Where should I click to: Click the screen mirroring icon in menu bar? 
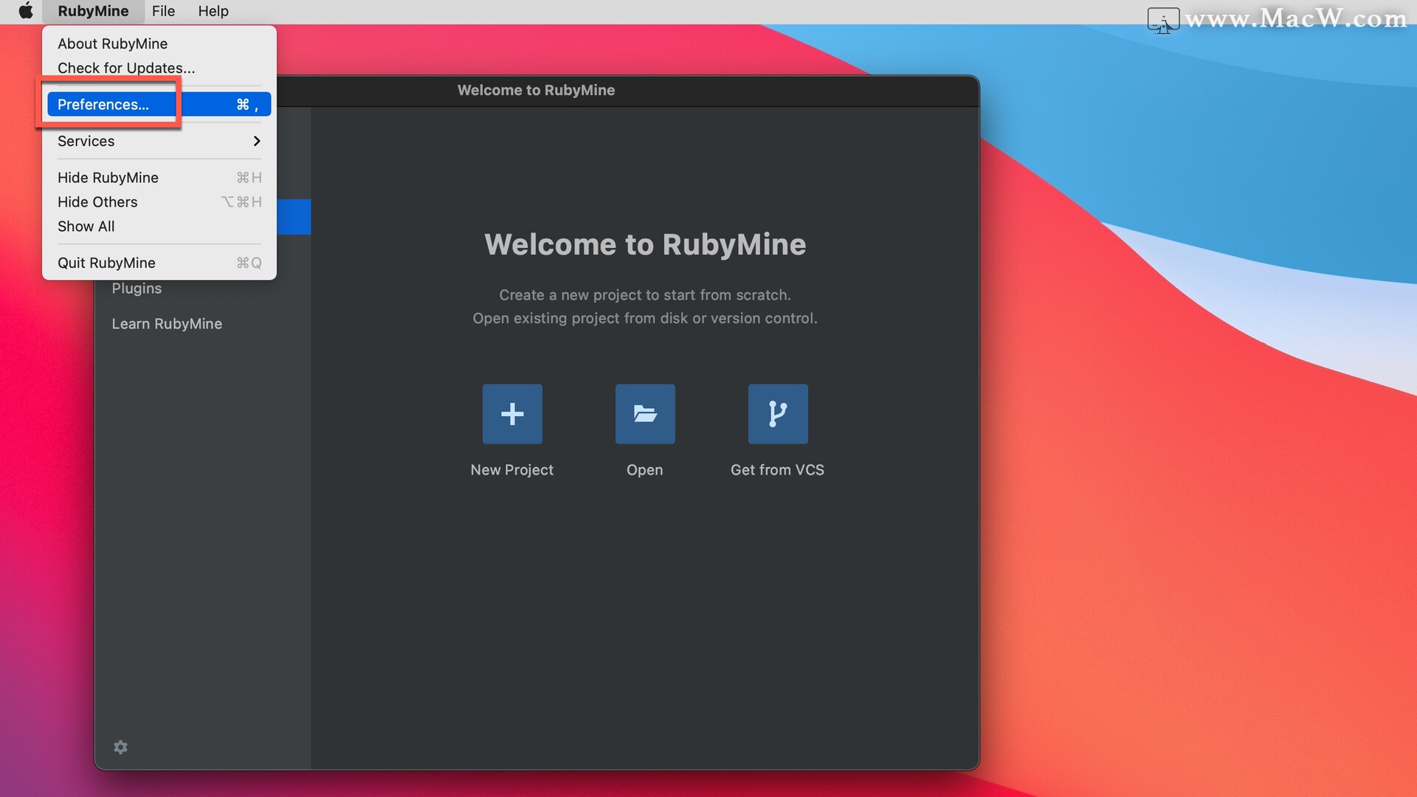tap(1163, 19)
